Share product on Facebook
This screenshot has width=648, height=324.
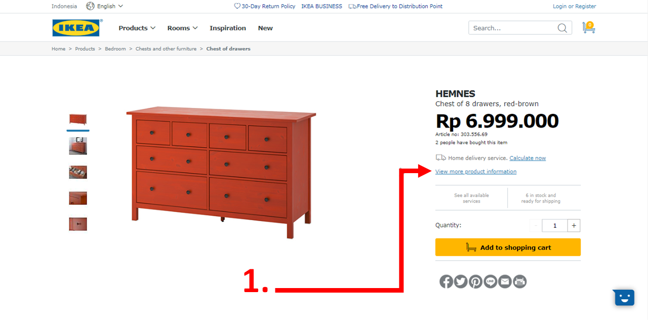(446, 281)
